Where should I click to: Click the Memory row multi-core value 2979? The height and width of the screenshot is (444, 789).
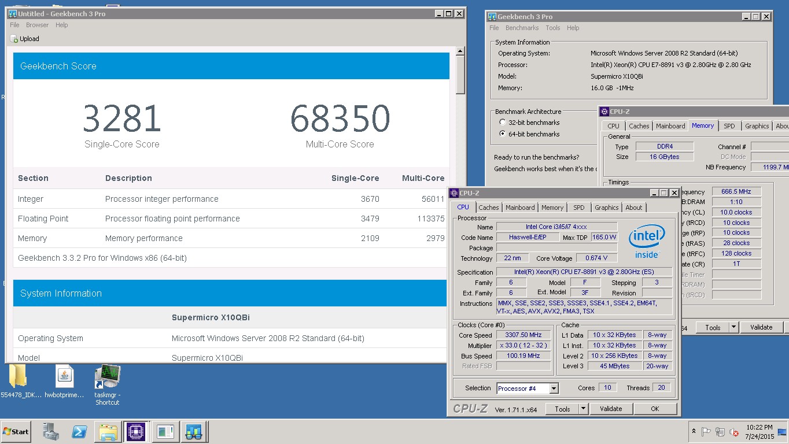point(435,238)
